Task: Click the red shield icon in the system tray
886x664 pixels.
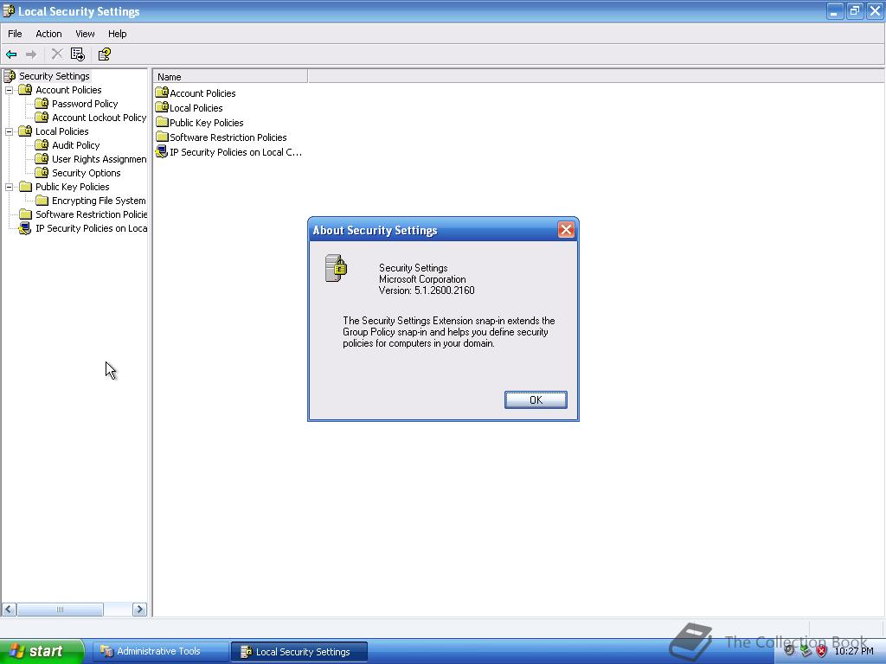Action: [x=822, y=651]
